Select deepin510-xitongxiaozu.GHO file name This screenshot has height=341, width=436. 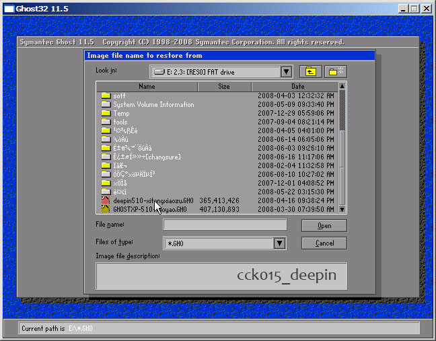(153, 200)
